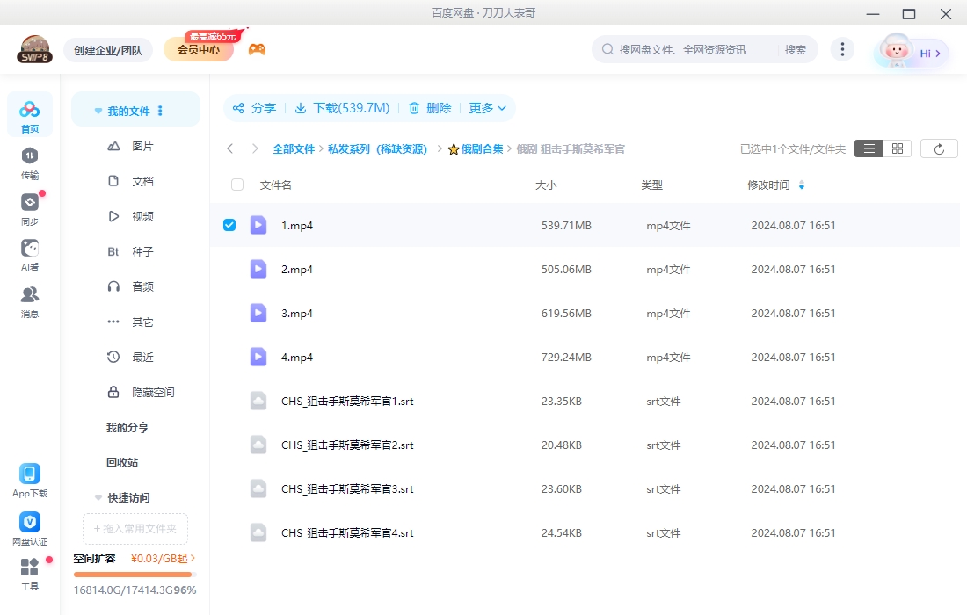This screenshot has height=615, width=967.
Task: Click the search input field at top
Action: click(686, 49)
